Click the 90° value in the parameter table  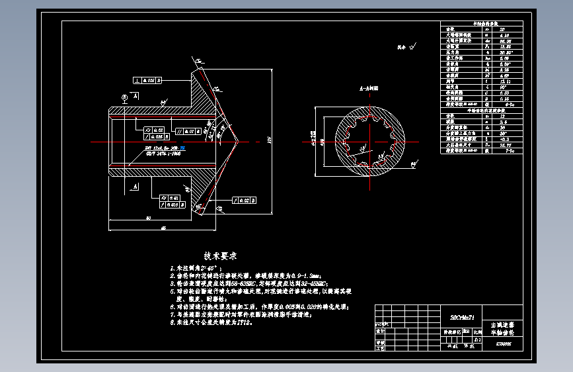pos(503,87)
